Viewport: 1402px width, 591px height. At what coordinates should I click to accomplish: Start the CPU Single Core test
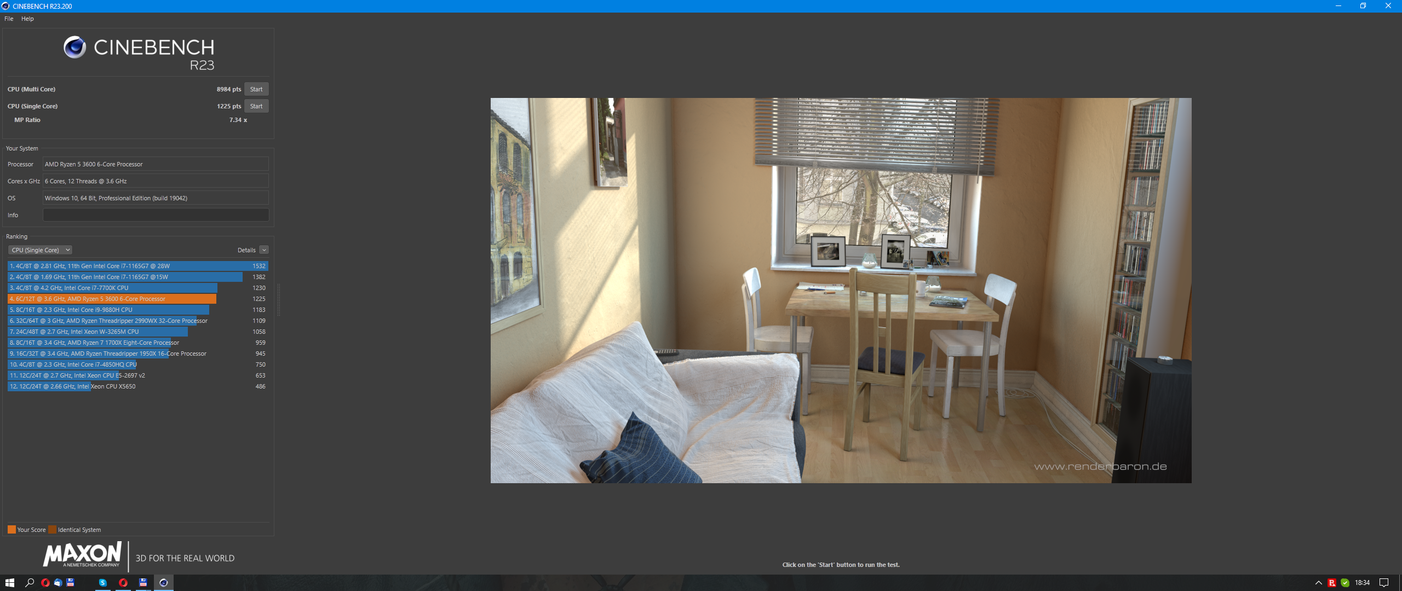256,106
